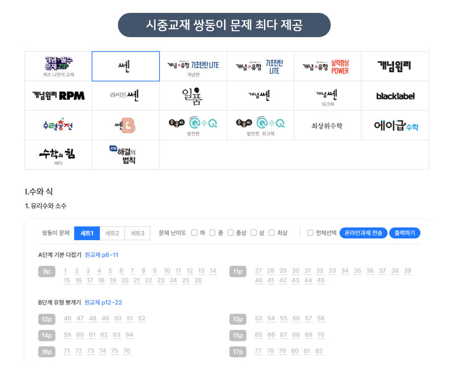Viewport: 459px width, 366px height.
Task: Select problem number 45
Action: pyautogui.click(x=321, y=280)
